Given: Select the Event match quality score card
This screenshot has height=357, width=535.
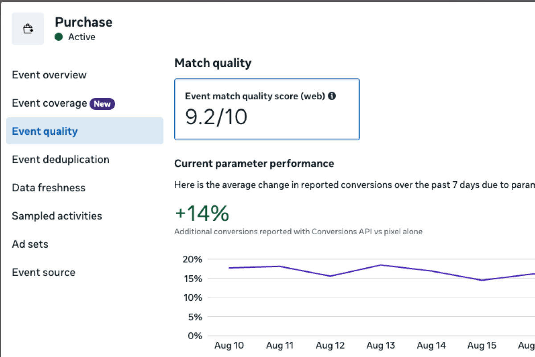Looking at the screenshot, I should point(267,109).
